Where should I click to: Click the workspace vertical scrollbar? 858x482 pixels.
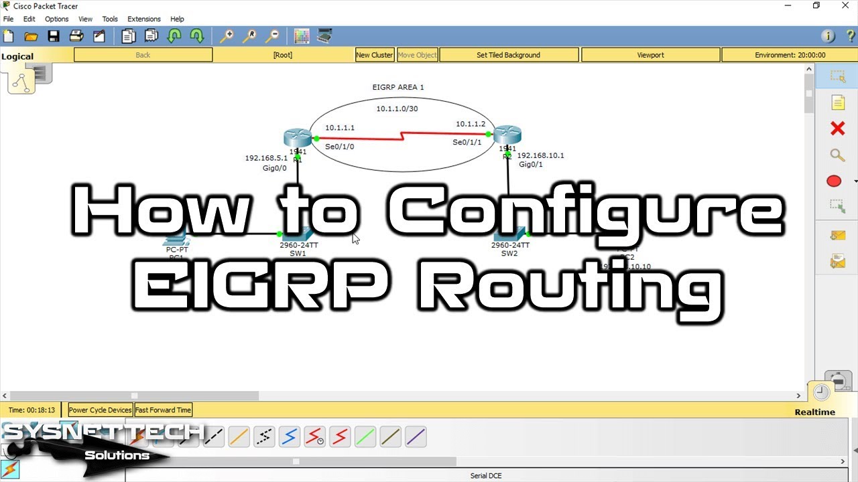(809, 92)
